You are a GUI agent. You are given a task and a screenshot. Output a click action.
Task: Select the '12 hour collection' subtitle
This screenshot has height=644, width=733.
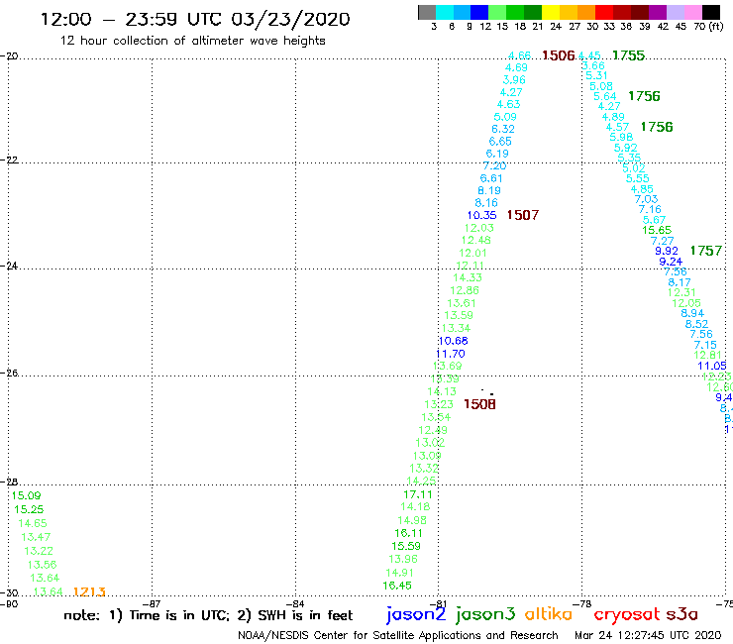click(192, 41)
